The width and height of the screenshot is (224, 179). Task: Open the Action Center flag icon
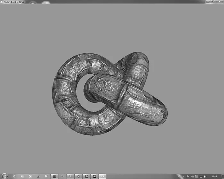(188, 176)
